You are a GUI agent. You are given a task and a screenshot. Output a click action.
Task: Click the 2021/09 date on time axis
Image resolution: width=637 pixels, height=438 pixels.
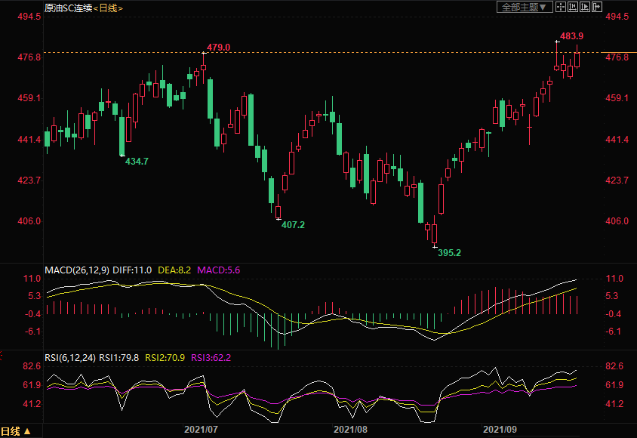point(498,429)
